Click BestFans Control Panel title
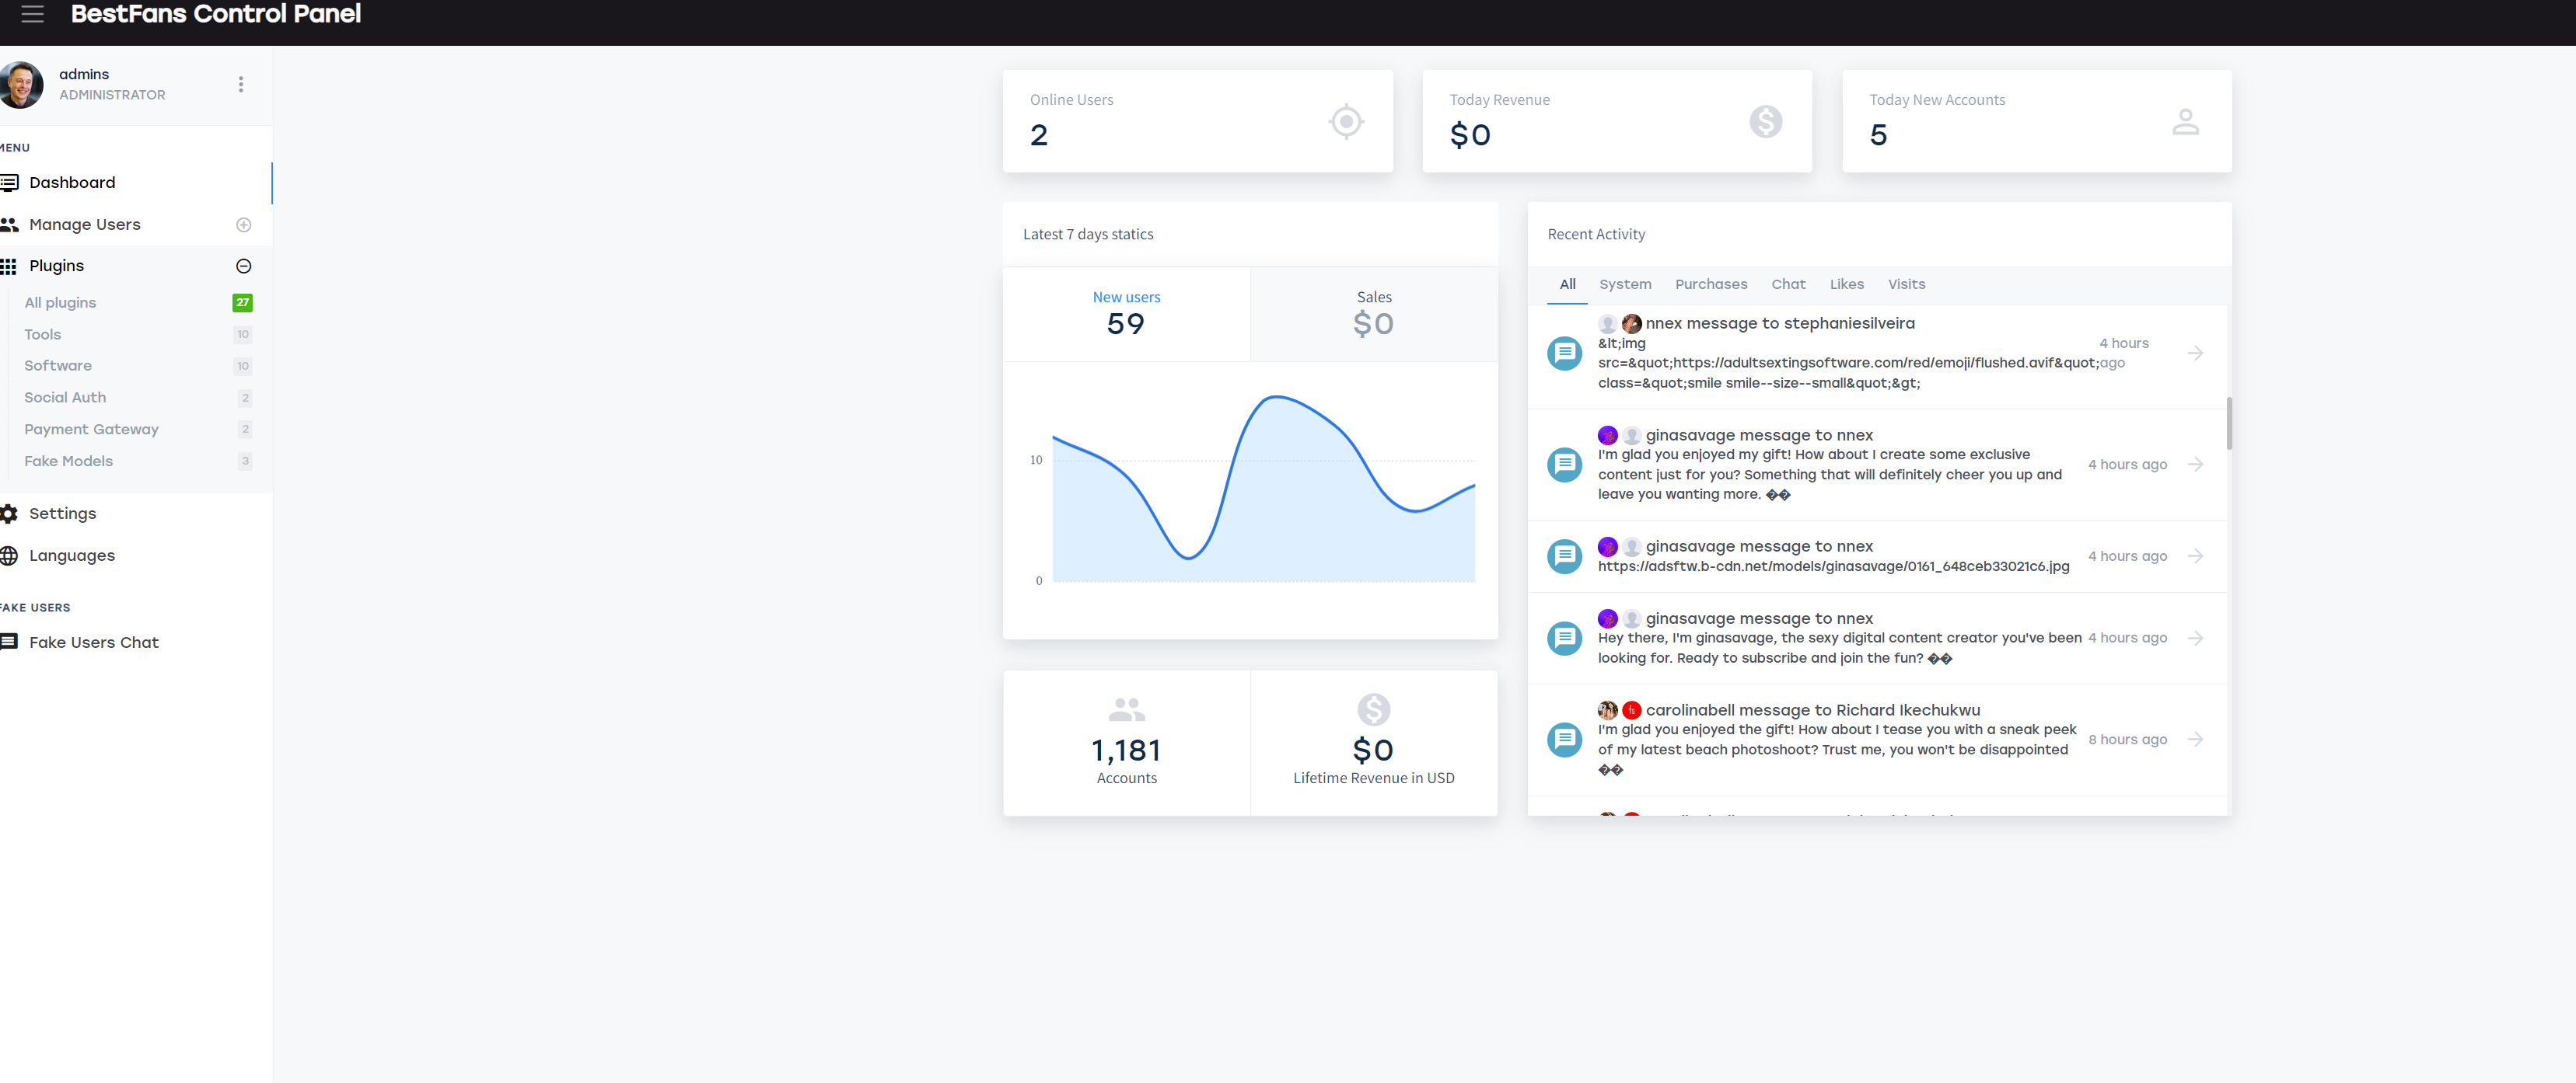Image resolution: width=2576 pixels, height=1083 pixels. (216, 14)
